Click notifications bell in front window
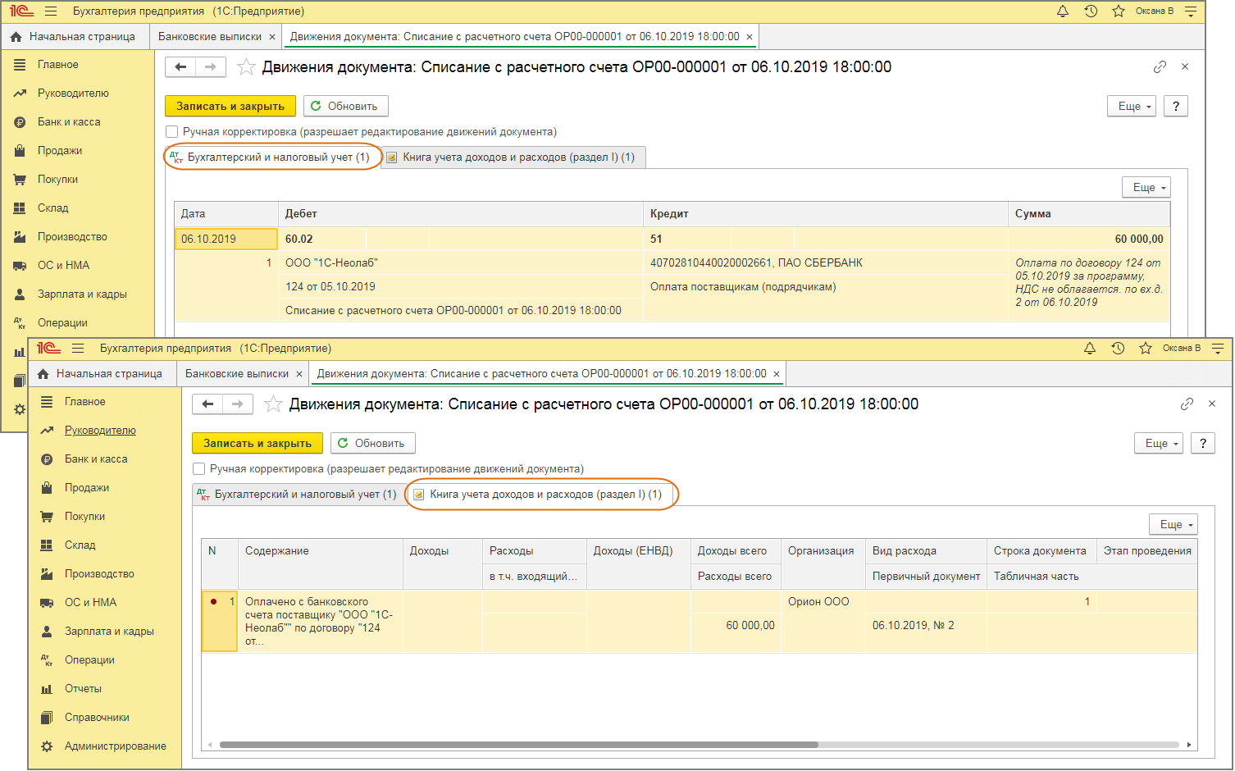The image size is (1235, 771). pyautogui.click(x=1090, y=349)
